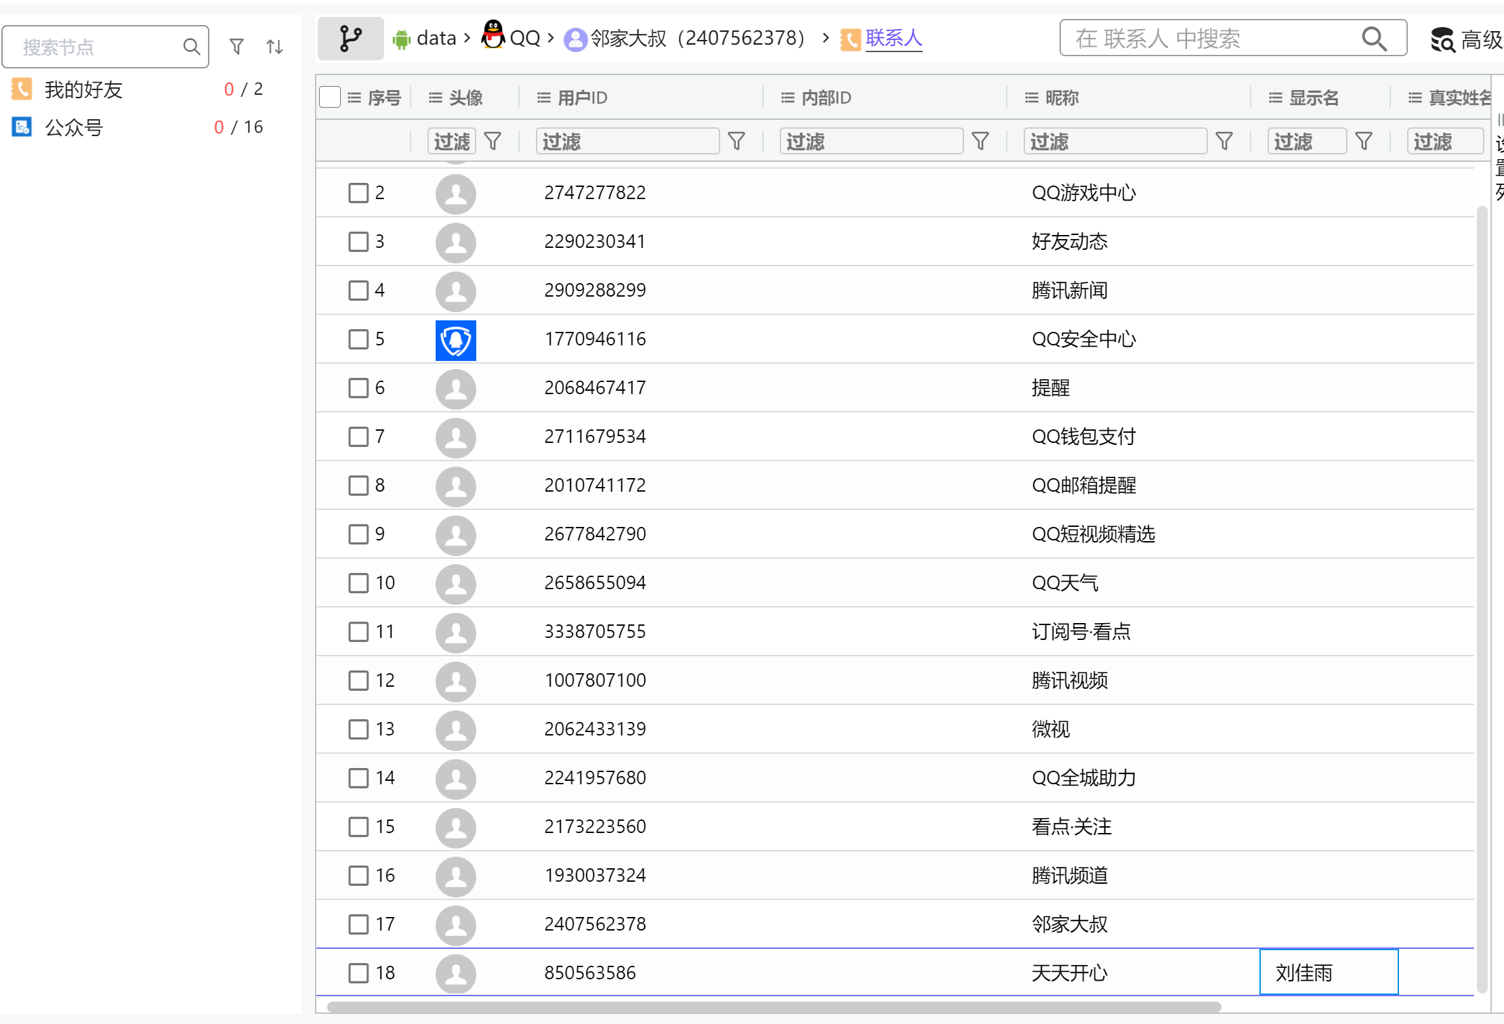1504x1024 pixels.
Task: Open 显示名 column header menu
Action: click(1275, 98)
